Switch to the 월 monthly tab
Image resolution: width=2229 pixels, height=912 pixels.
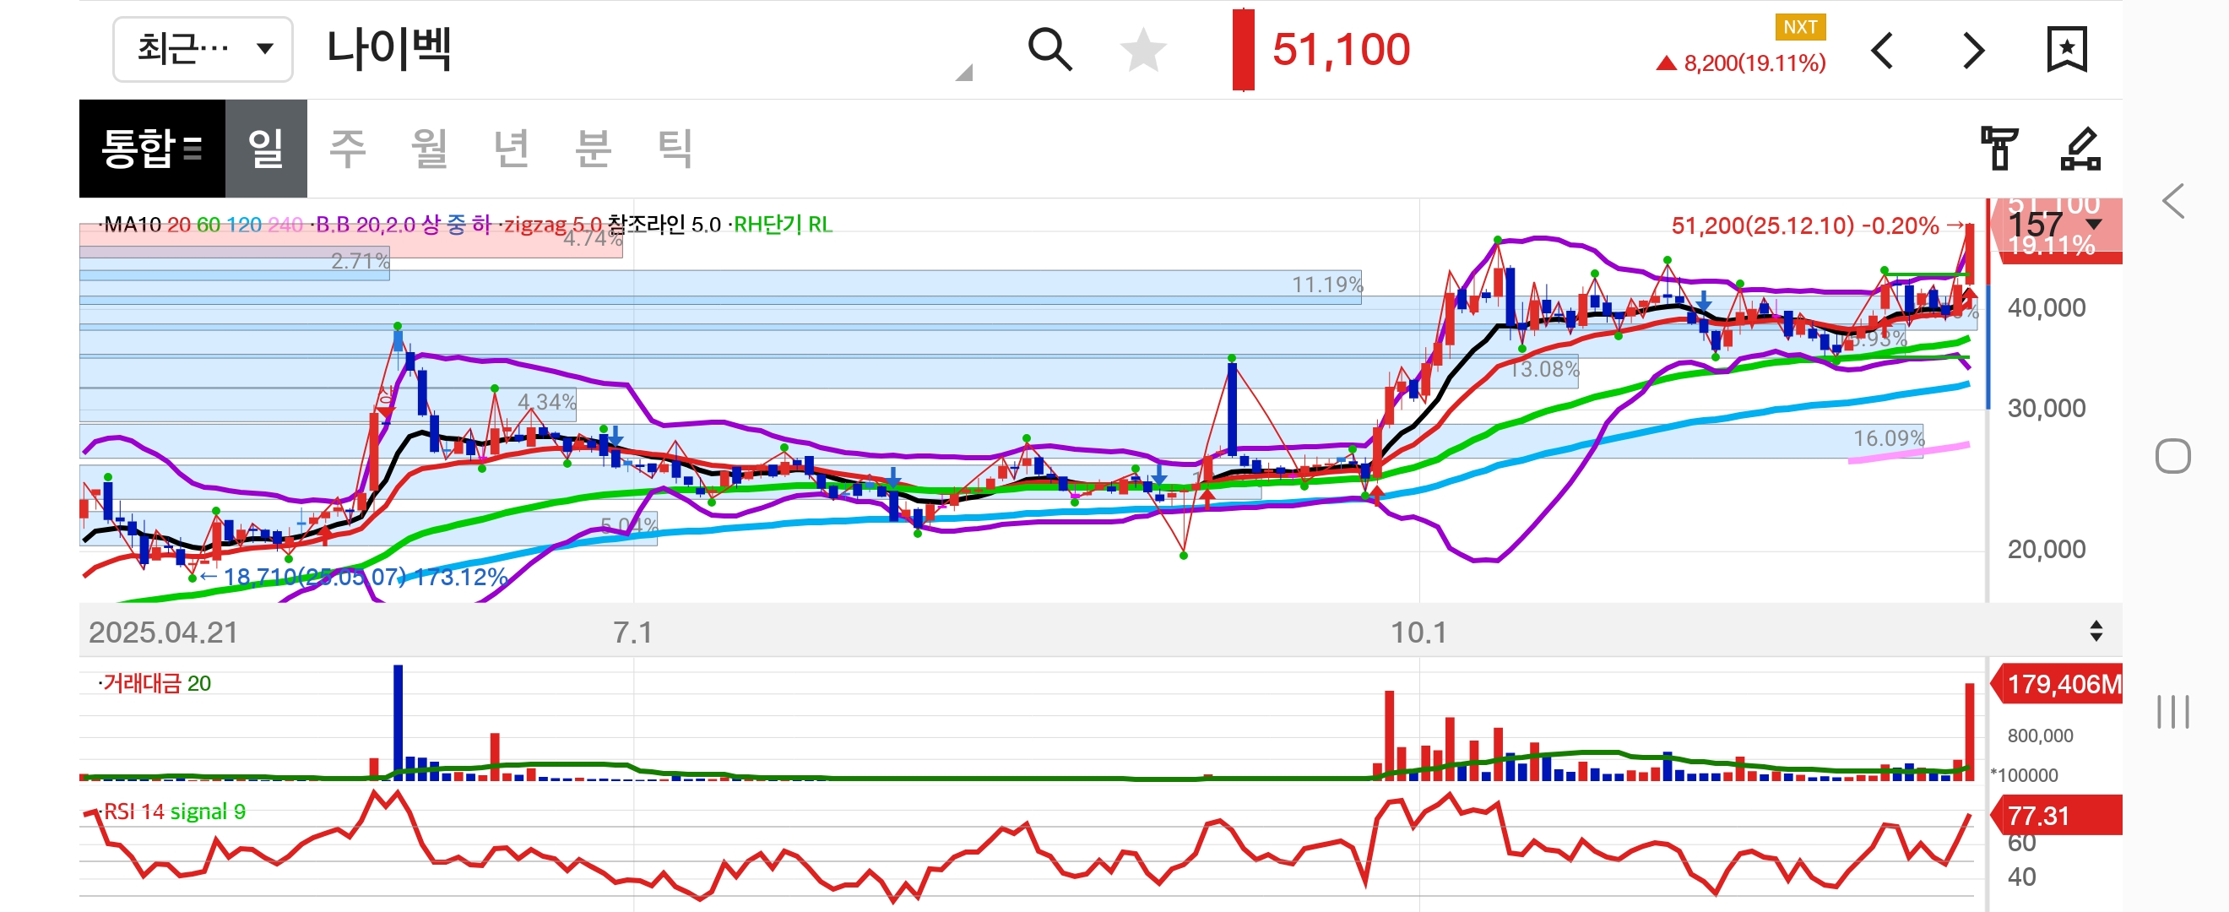429,148
